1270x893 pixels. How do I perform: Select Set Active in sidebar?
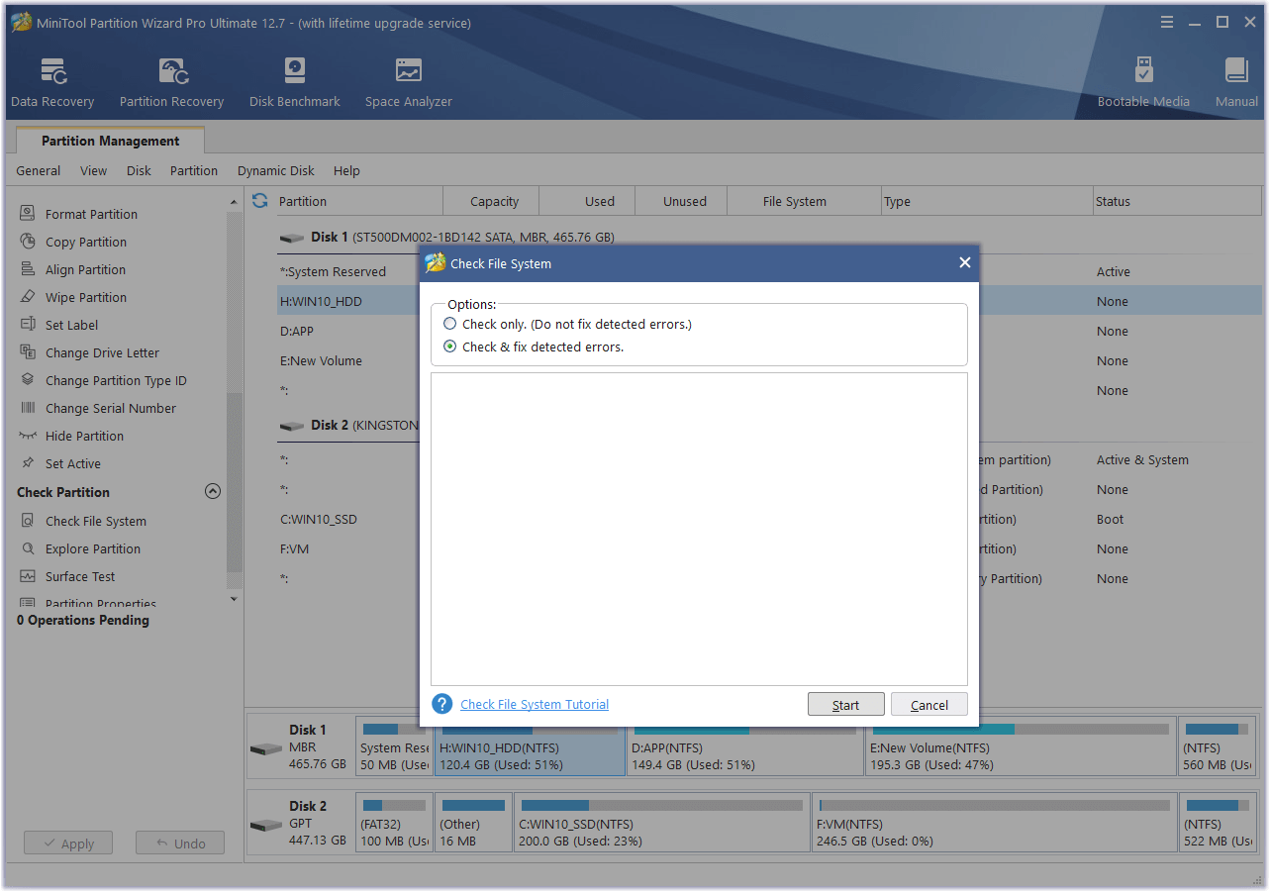point(73,463)
